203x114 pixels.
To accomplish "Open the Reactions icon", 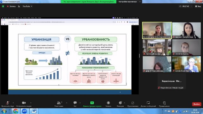I will (x=120, y=103).
